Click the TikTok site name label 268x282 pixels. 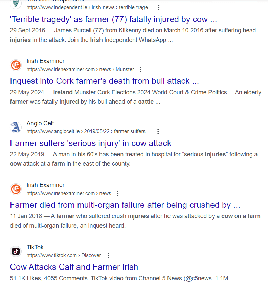(35, 247)
